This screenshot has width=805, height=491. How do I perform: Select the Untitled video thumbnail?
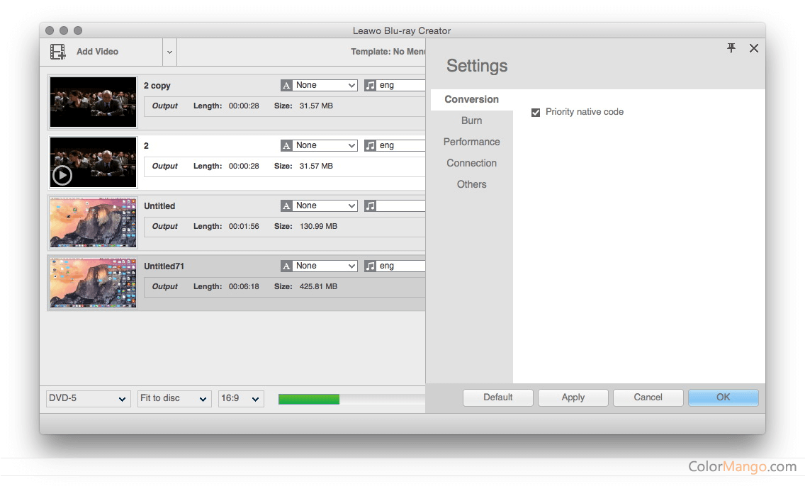point(93,222)
